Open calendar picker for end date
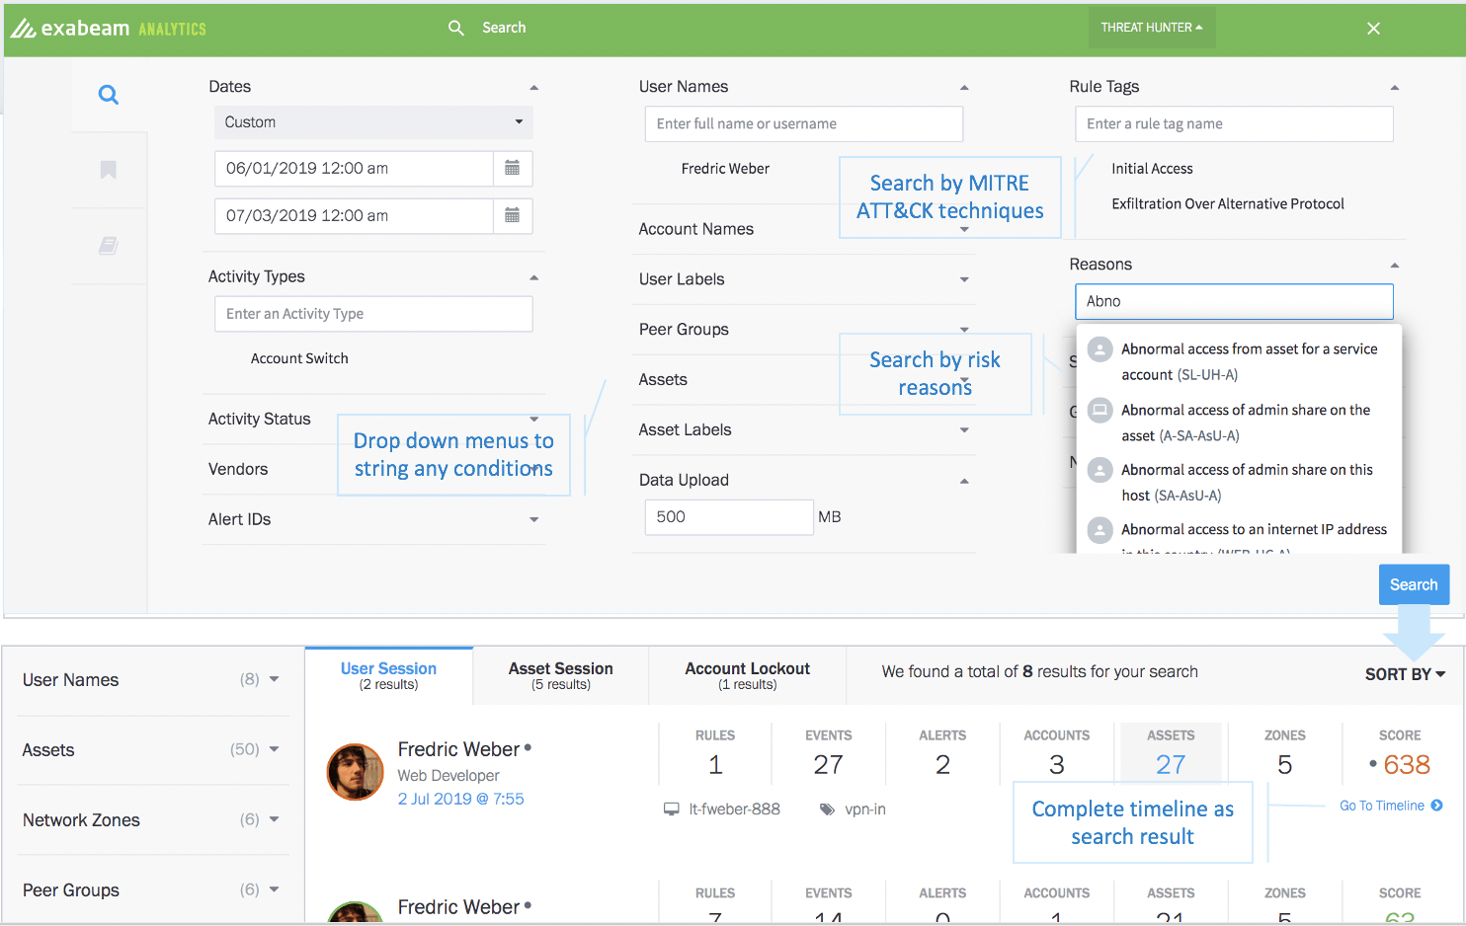Viewport: 1466px width, 926px height. tap(512, 215)
